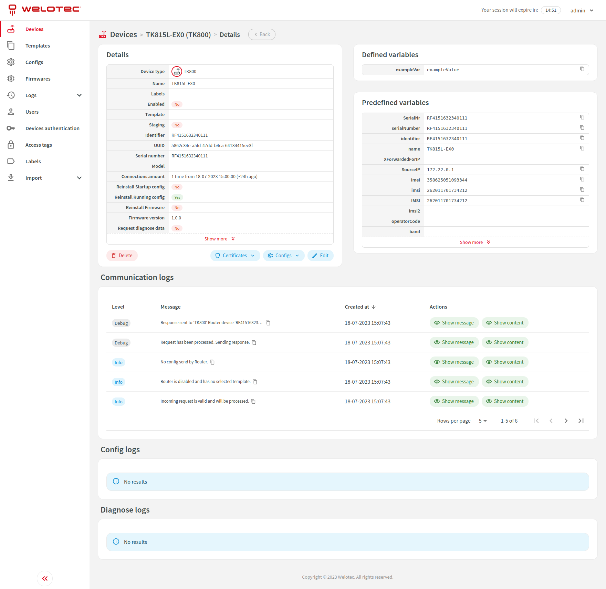Show content for 'Incoming request' log entry
The image size is (606, 589).
click(505, 401)
